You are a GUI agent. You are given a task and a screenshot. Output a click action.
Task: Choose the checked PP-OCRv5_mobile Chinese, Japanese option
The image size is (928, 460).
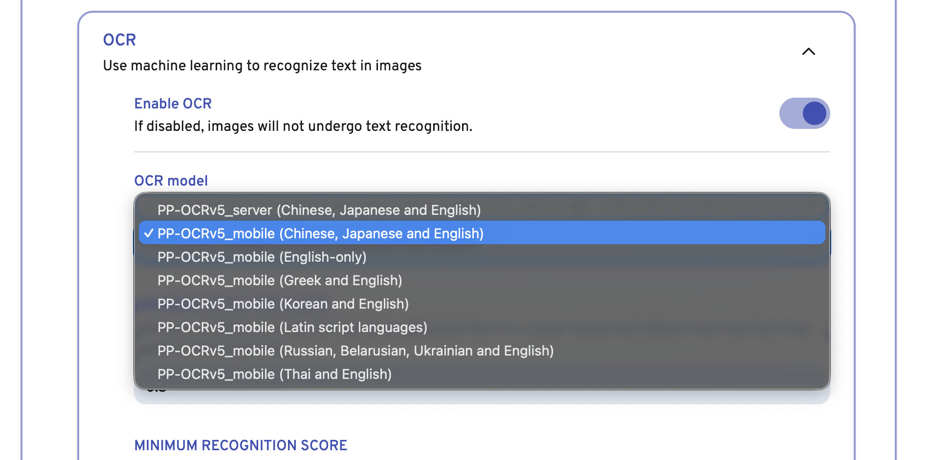click(320, 233)
